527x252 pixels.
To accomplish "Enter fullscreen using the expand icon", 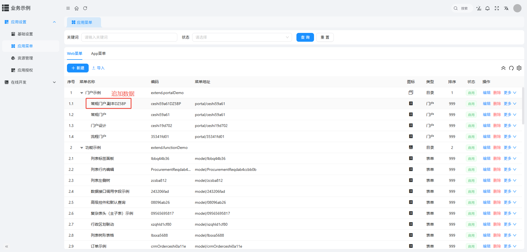I will tap(497, 8).
